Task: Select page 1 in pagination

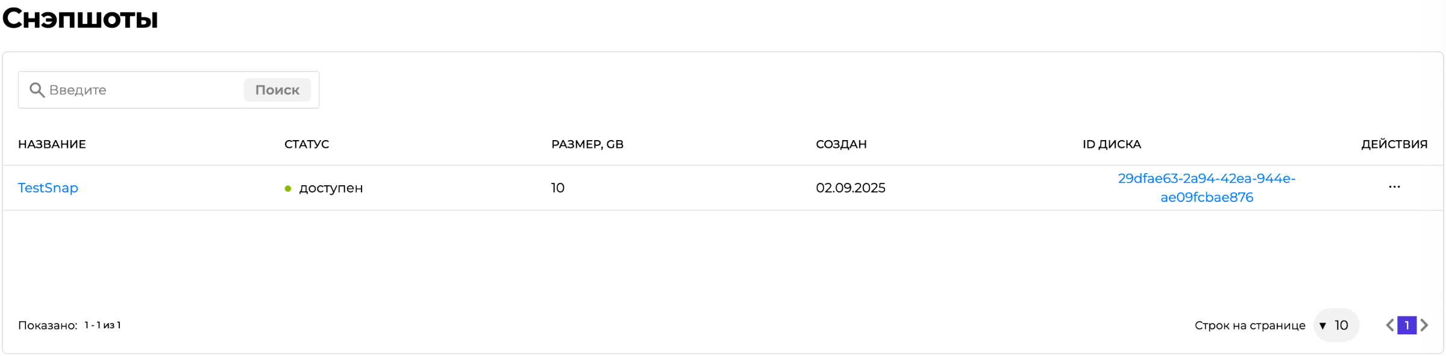Action: click(1407, 325)
